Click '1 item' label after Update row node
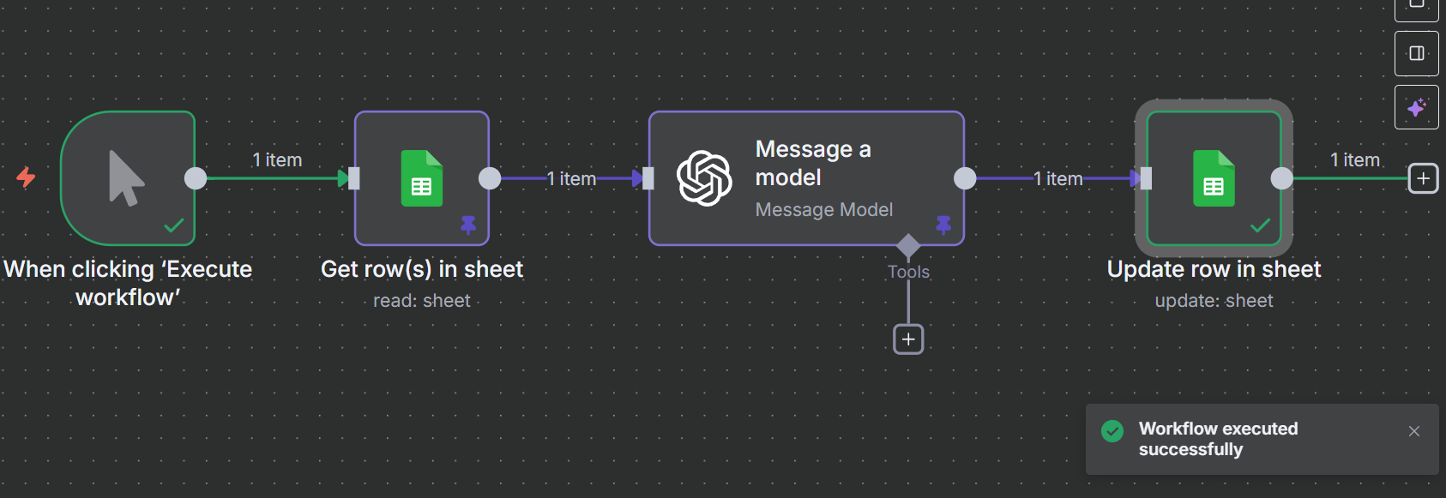 point(1355,160)
